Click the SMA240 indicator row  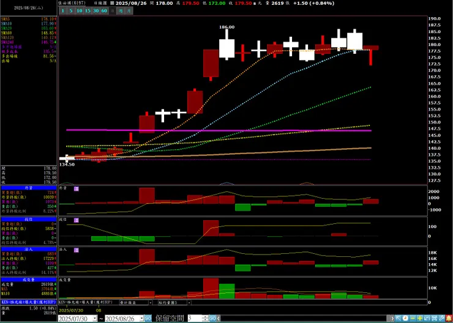point(29,42)
